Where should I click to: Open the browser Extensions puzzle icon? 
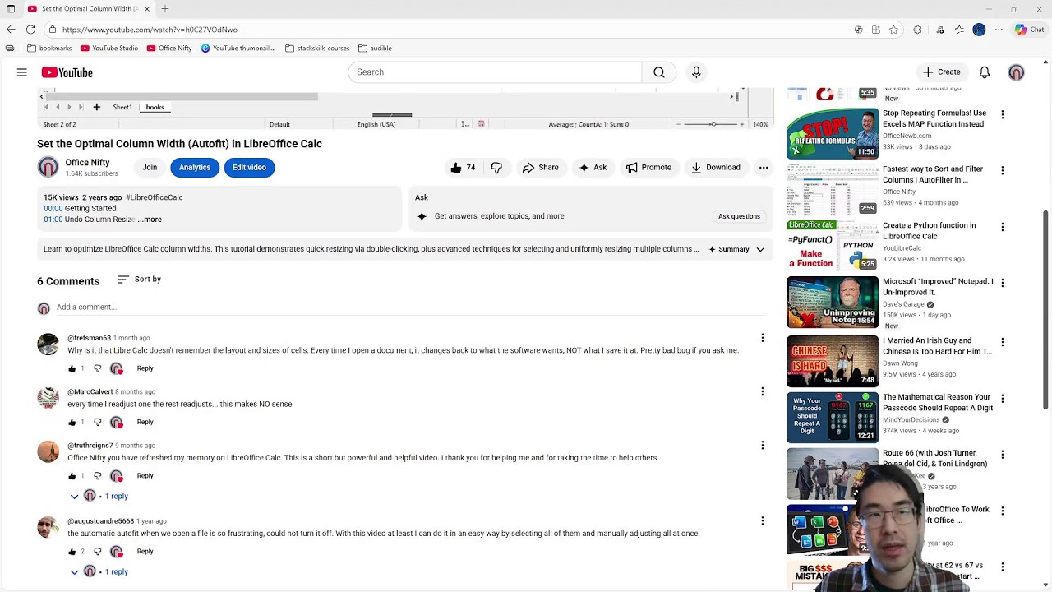(x=917, y=30)
